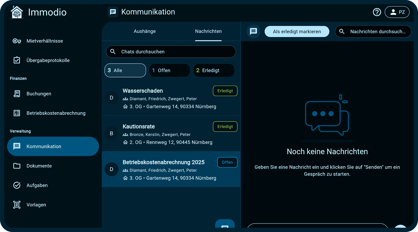Filter chats by Offen
This screenshot has width=418, height=232.
click(x=170, y=70)
